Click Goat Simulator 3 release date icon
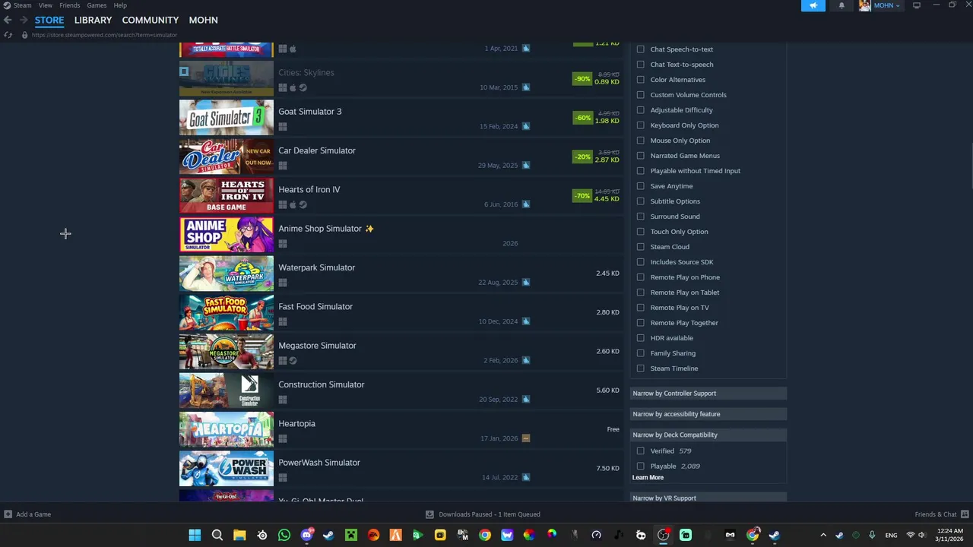973x547 pixels. [526, 126]
